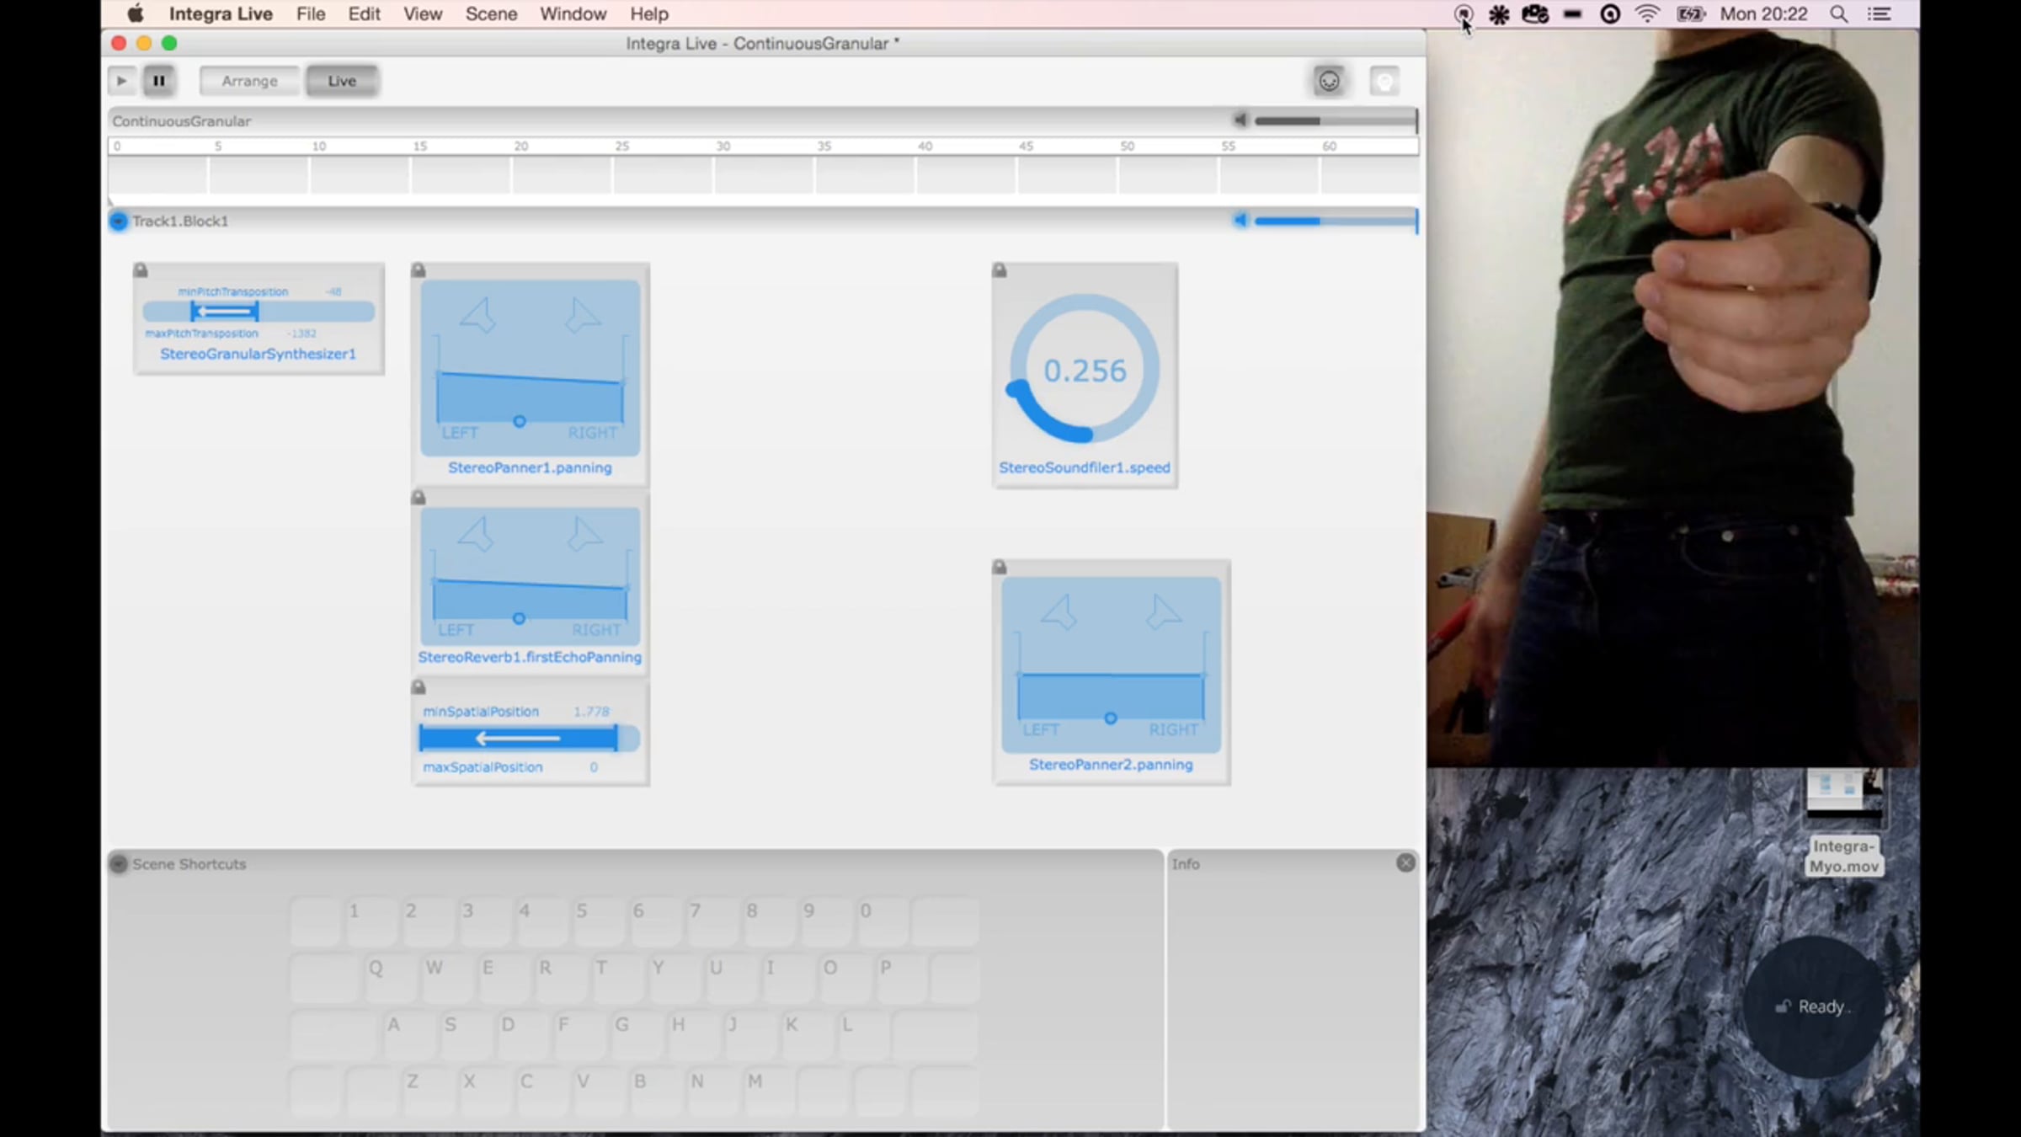Close the Info panel
2021x1137 pixels.
[1405, 862]
